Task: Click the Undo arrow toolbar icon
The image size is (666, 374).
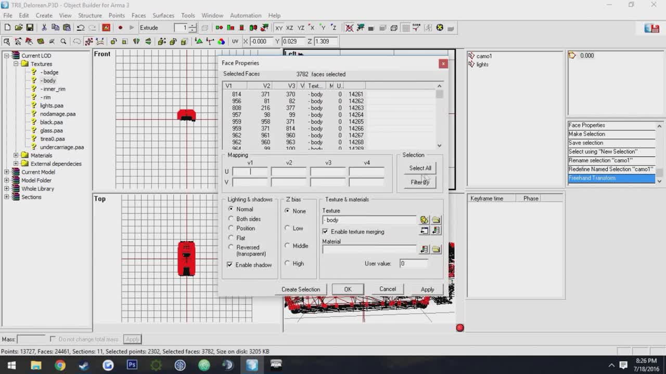Action: pyautogui.click(x=81, y=28)
